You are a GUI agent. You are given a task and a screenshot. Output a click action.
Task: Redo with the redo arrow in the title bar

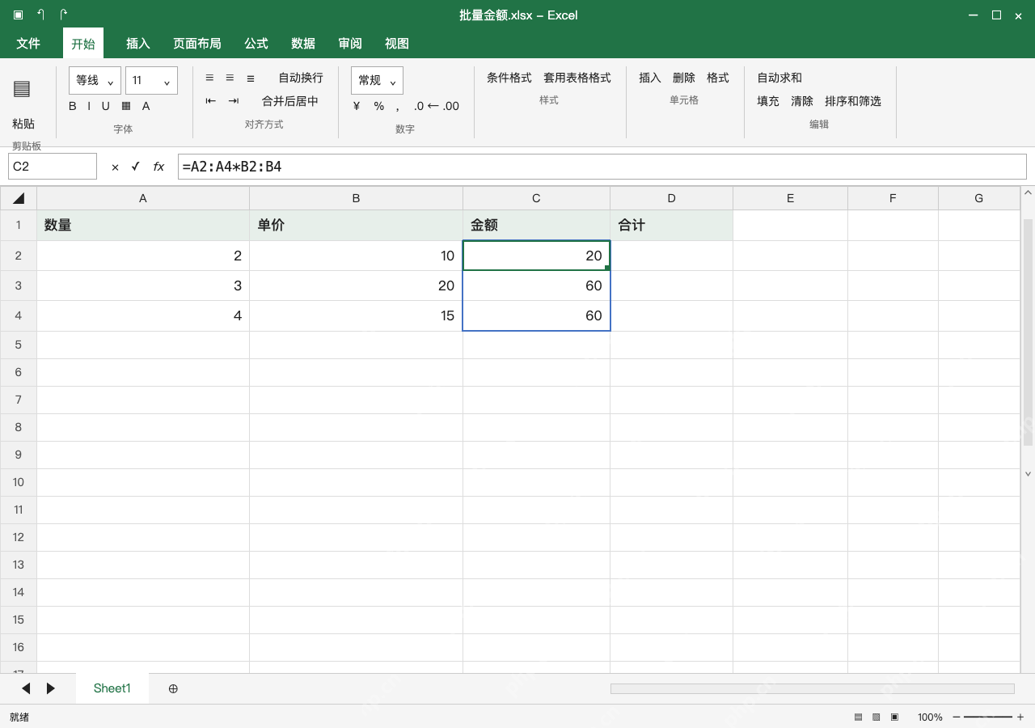[64, 15]
